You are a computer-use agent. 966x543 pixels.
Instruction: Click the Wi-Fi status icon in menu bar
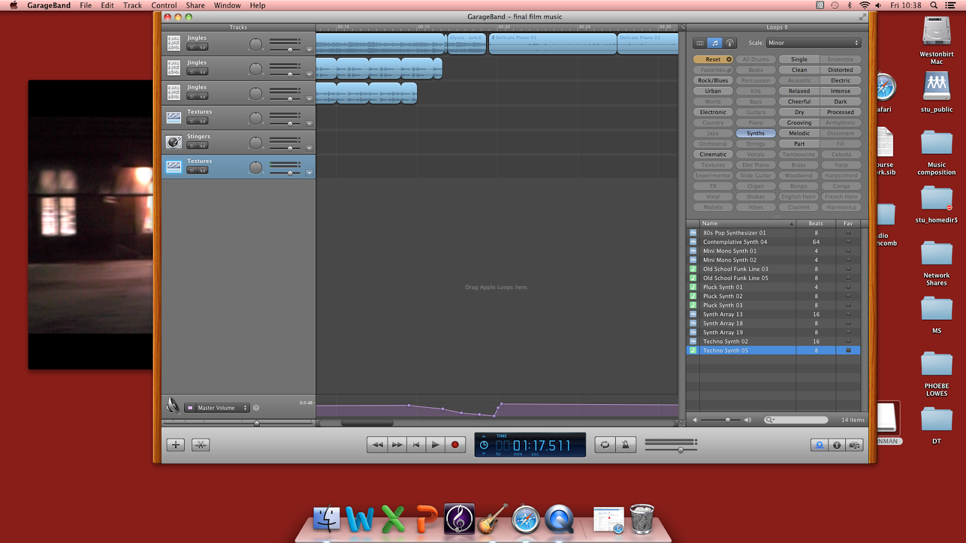click(865, 5)
